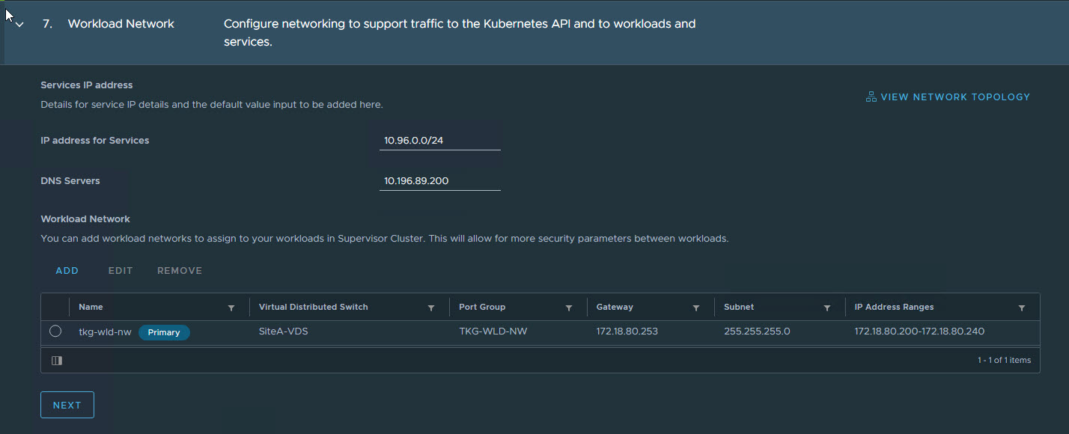Viewport: 1069px width, 434px height.
Task: Open the Port Group column filter
Action: coord(569,308)
